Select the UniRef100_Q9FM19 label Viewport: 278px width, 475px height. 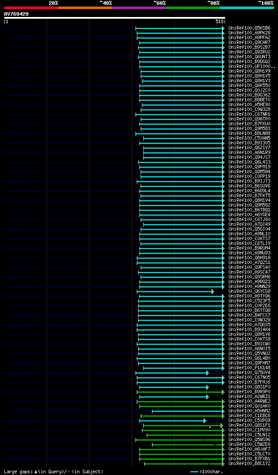pos(250,167)
